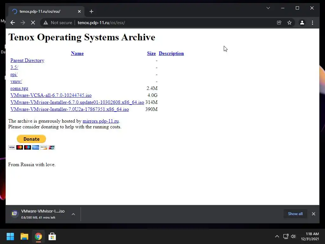
Task: Close the downloads bar
Action: pos(313,214)
